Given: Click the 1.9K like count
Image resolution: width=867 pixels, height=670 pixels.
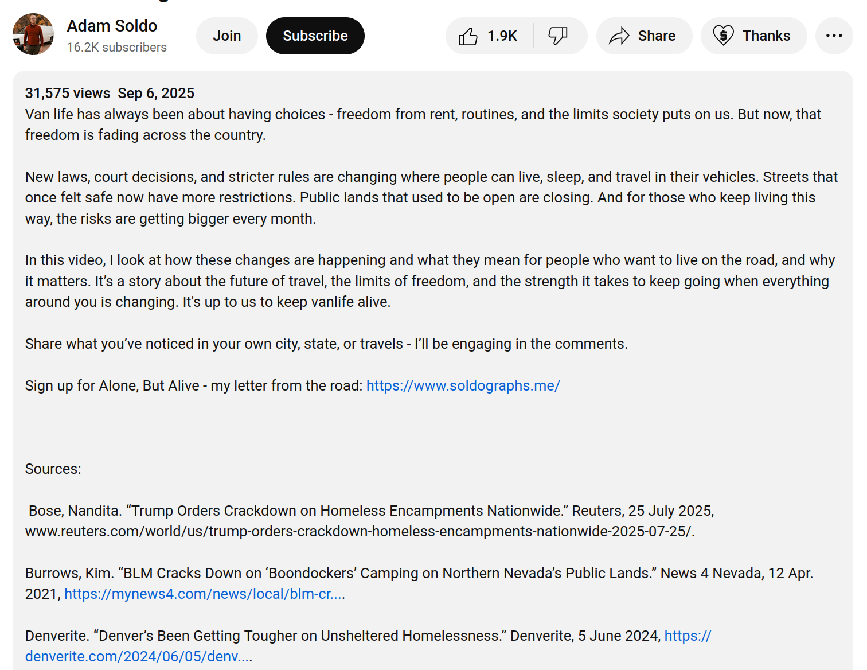Looking at the screenshot, I should click(502, 36).
